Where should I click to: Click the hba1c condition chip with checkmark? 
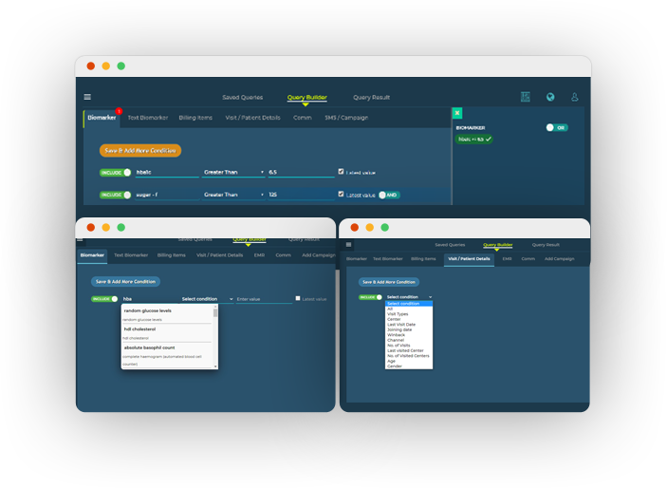[473, 140]
